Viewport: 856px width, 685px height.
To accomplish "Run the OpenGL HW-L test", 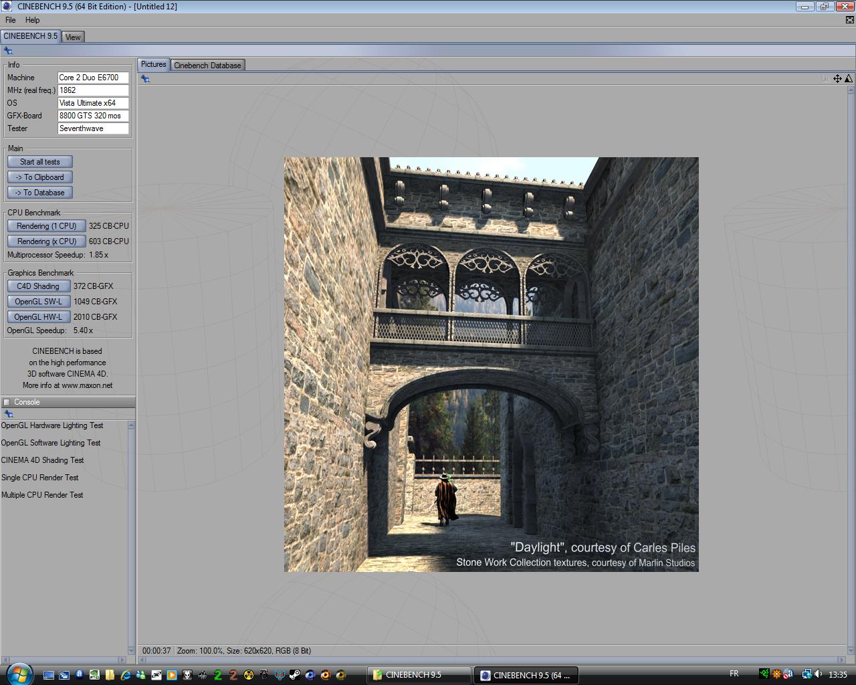I will click(x=39, y=317).
